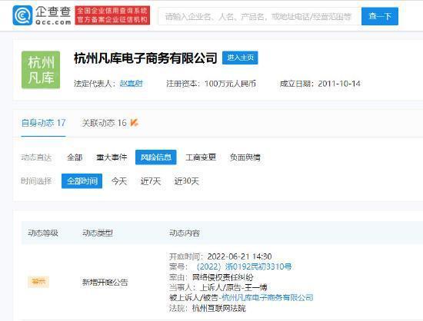Click the Qcc.com logo icon
The height and width of the screenshot is (321, 423).
pos(22,15)
